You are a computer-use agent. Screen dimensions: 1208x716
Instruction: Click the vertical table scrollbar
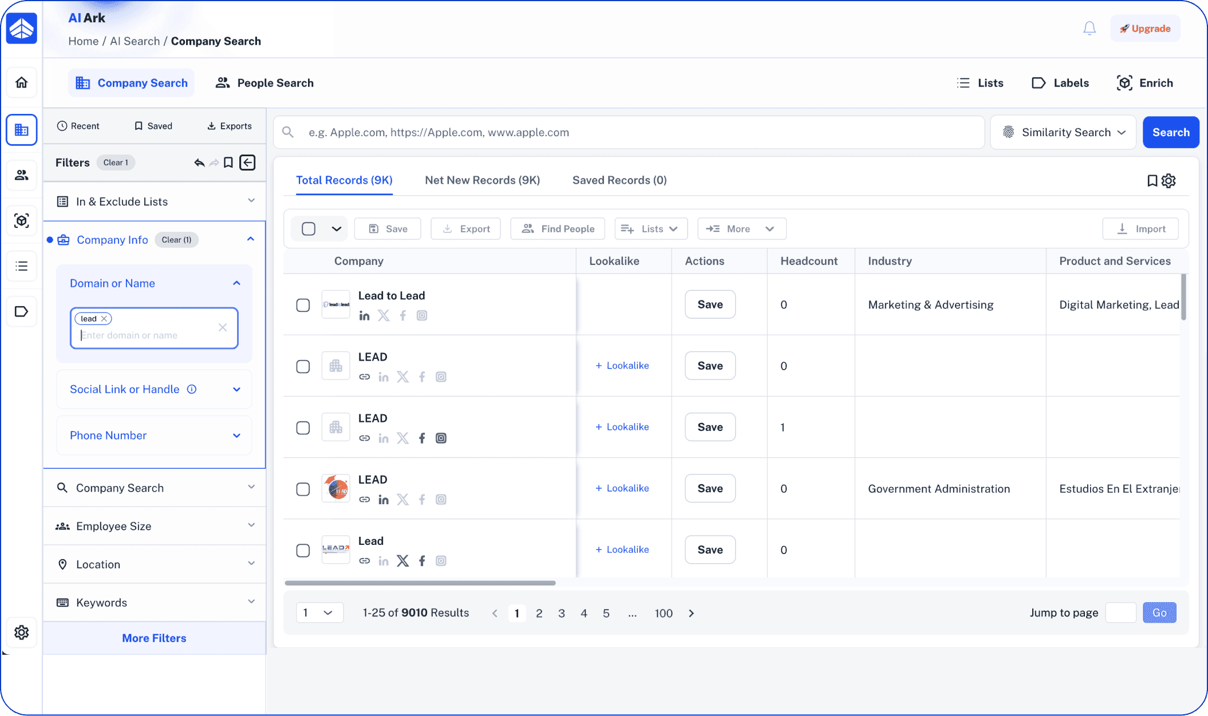click(x=1183, y=297)
